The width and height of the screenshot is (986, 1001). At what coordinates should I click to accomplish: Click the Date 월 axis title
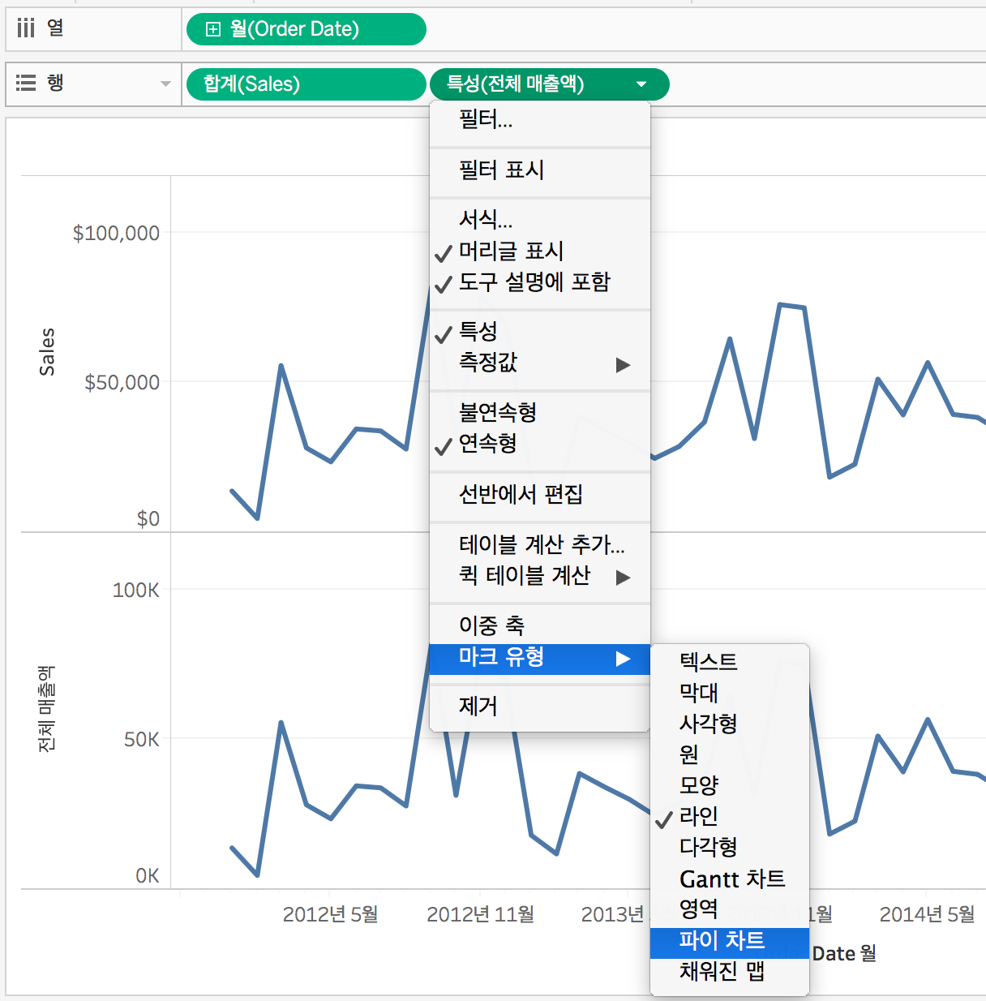click(x=844, y=953)
